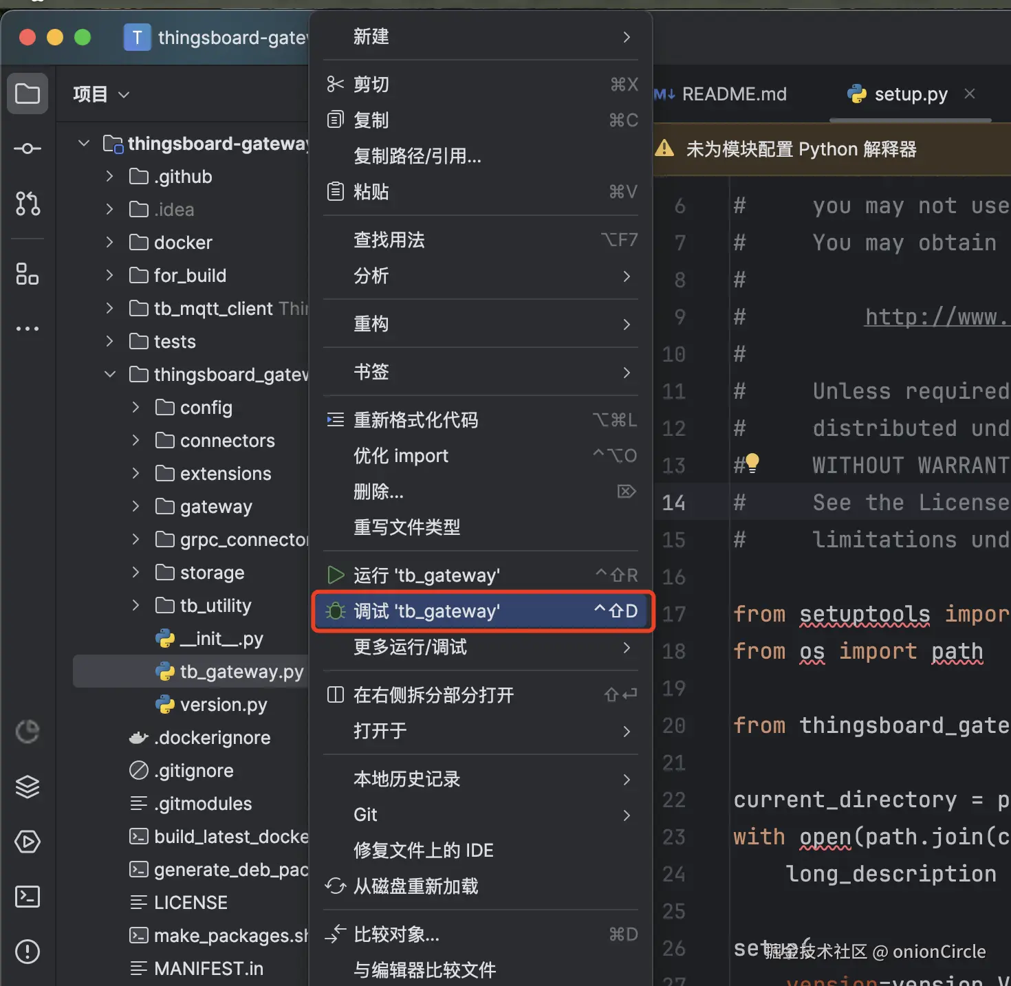1011x986 pixels.
Task: Choose 删除... from context menu
Action: pos(481,491)
